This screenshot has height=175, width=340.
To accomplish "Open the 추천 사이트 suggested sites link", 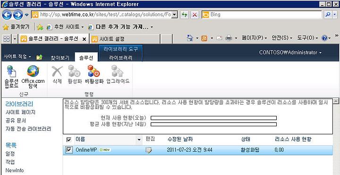I will click(x=66, y=27).
